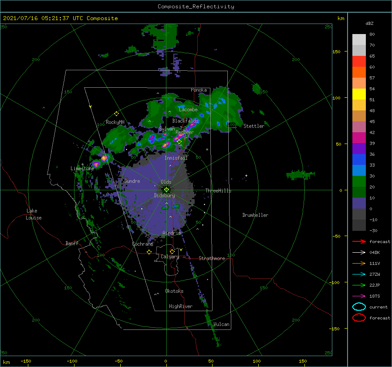The width and height of the screenshot is (392, 367).
Task: Click the yellow diamond marker below RedDeer
Action: pos(179,142)
